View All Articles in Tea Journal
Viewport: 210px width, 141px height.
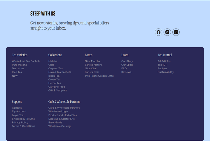coord(164,61)
